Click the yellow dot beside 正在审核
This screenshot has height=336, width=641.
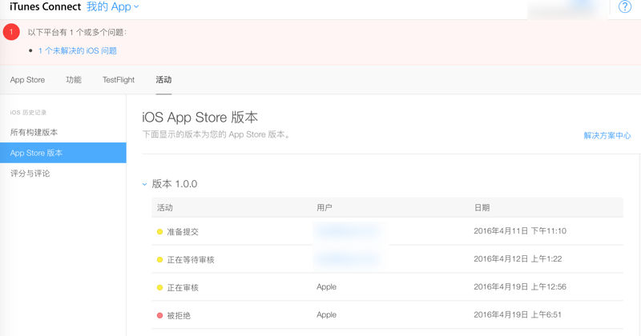(160, 287)
